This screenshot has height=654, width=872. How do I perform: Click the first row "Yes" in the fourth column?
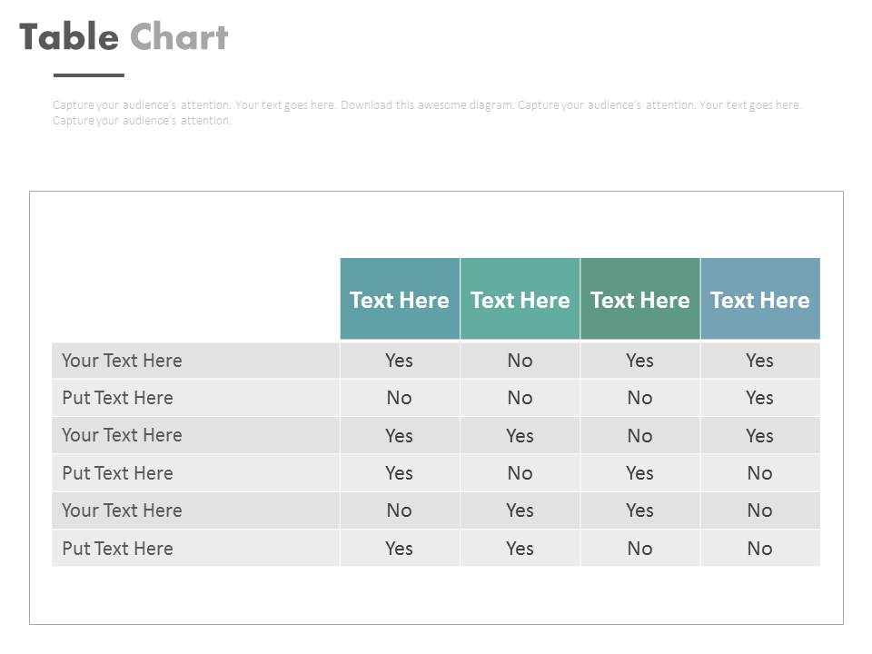click(759, 361)
